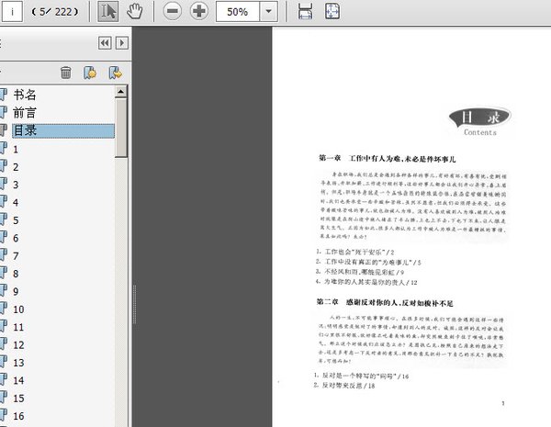The image size is (551, 427).
Task: Click the panel right arrow button
Action: (121, 43)
